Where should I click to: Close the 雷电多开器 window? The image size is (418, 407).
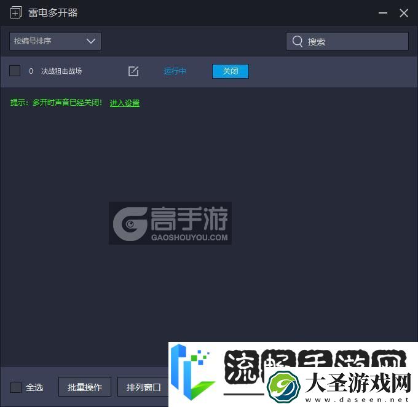[x=404, y=13]
